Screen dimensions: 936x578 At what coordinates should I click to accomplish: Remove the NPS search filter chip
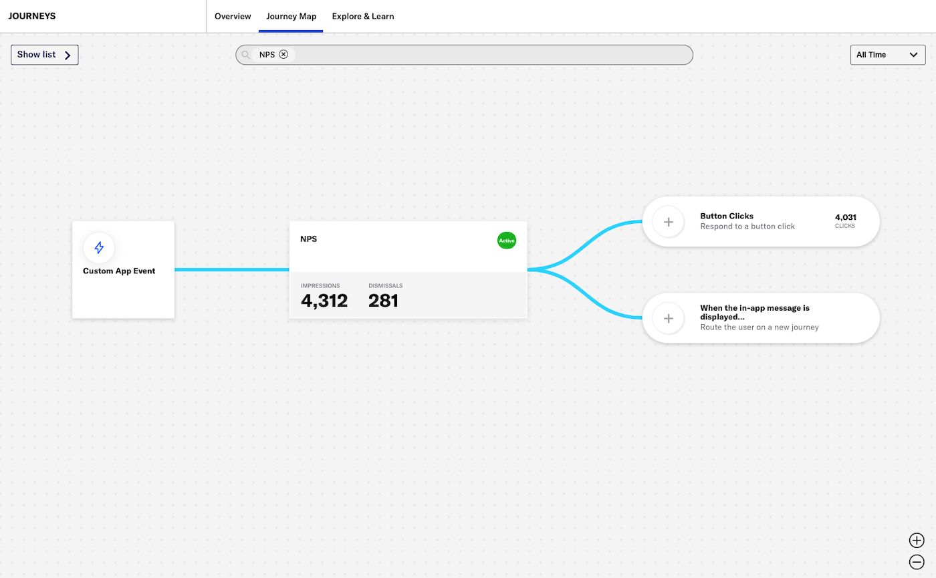point(283,55)
